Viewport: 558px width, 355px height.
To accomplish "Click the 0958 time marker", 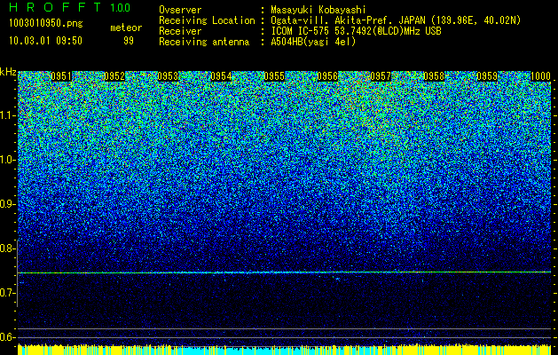I will pos(434,76).
